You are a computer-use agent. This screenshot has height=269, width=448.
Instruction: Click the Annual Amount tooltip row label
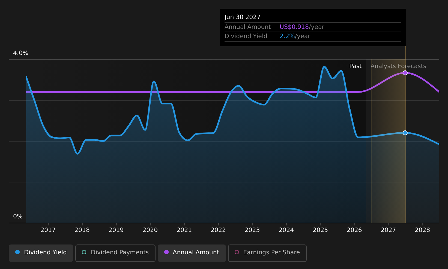tap(248, 27)
